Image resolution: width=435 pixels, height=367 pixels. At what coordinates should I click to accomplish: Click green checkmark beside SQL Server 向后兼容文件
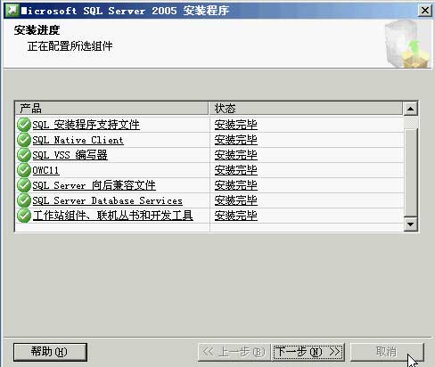pyautogui.click(x=24, y=185)
